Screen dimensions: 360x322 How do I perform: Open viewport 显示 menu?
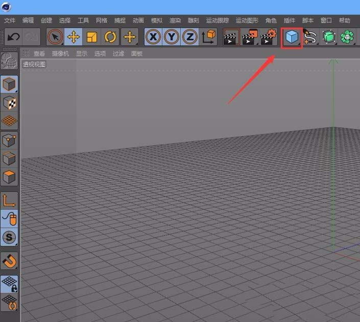click(x=82, y=54)
